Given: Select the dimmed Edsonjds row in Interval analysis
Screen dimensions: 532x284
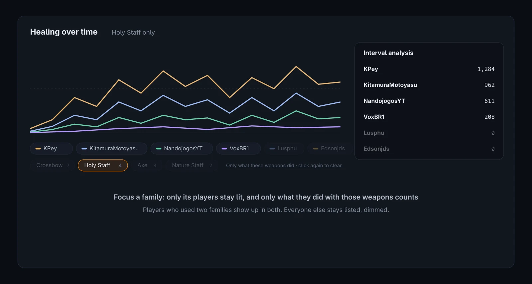Looking at the screenshot, I should pyautogui.click(x=429, y=149).
